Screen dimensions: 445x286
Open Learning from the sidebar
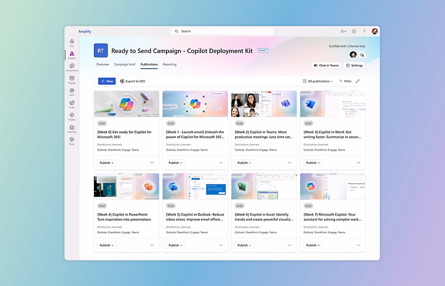72,129
